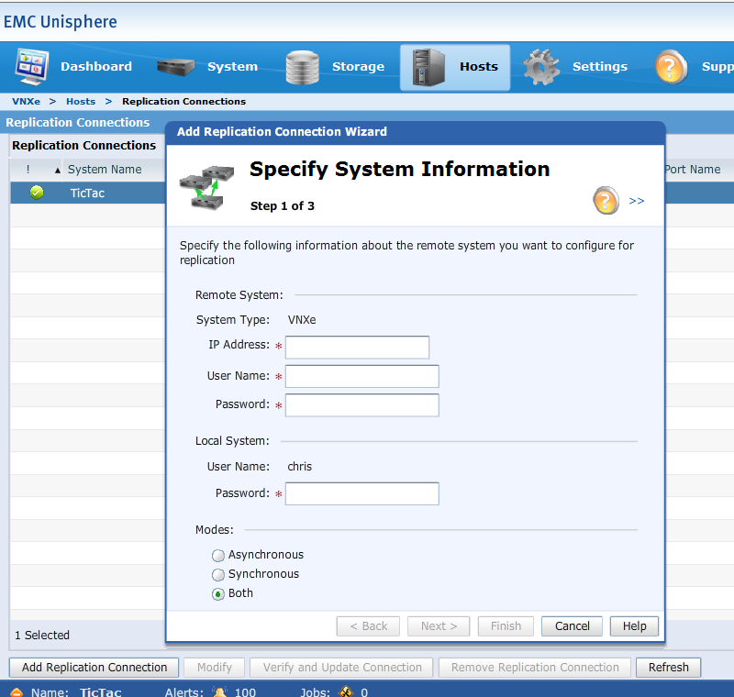Open Settings gear icon

pos(541,67)
